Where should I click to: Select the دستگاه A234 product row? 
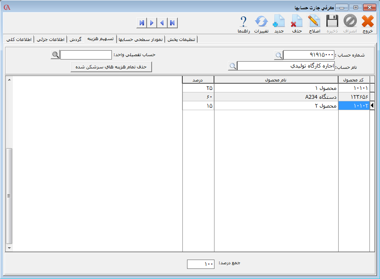276,97
